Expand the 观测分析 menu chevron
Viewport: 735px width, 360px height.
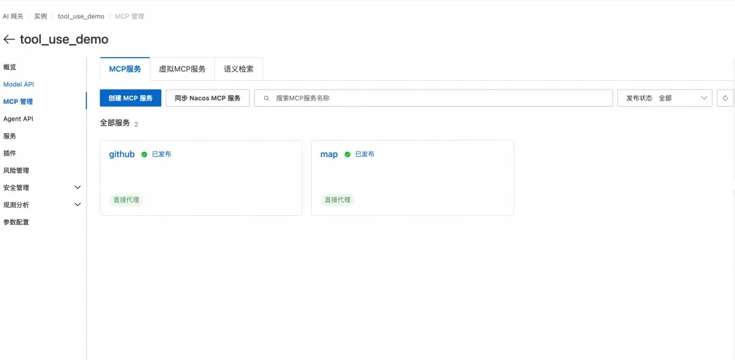point(78,204)
